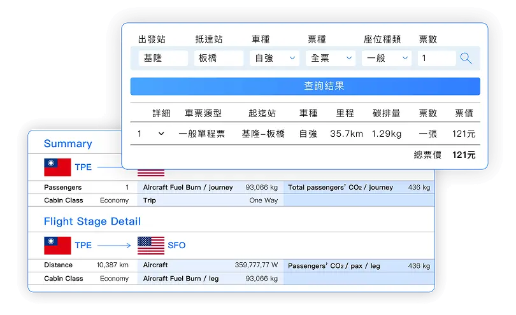Image resolution: width=516 pixels, height=315 pixels.
Task: Click the One Way trip value
Action: 263,200
